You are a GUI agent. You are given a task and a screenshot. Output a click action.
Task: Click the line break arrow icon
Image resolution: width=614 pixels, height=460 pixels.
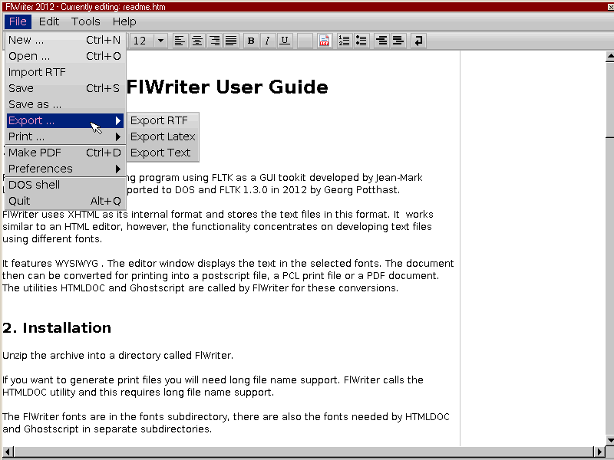pyautogui.click(x=418, y=41)
